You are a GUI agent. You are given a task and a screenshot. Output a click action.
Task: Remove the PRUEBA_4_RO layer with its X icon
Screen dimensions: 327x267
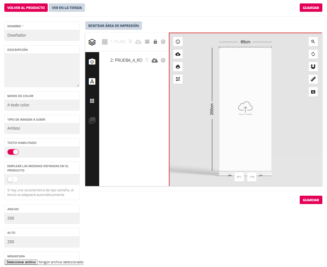tap(163, 60)
